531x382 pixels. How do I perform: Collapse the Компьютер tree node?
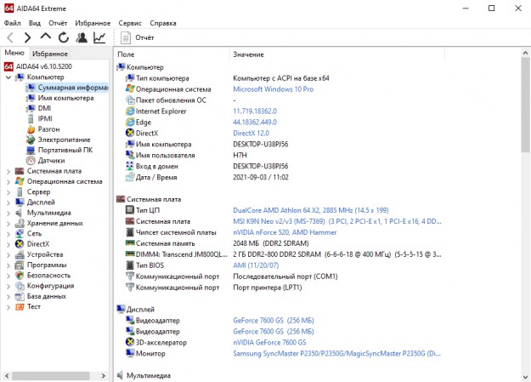[x=8, y=77]
